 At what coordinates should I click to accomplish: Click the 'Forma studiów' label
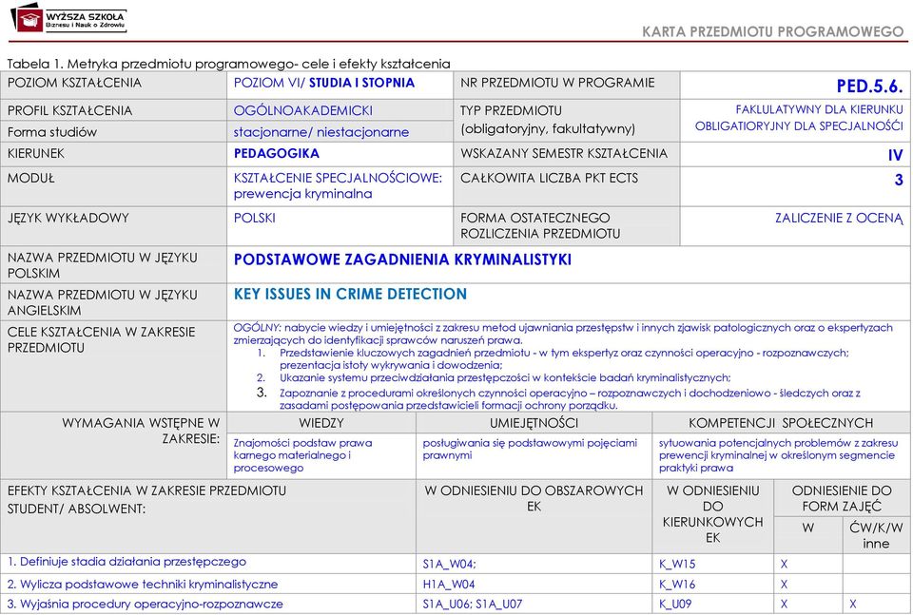[51, 132]
